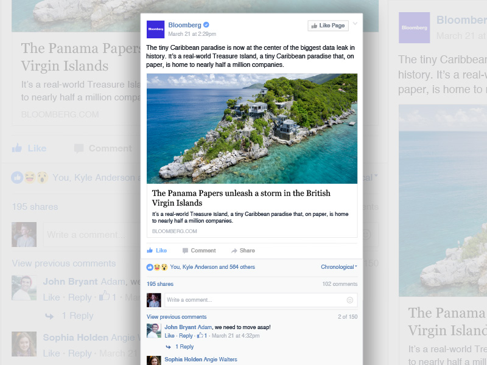Open the 102 comments count

point(340,284)
